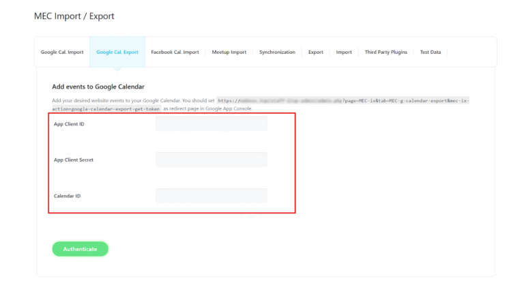Click the App Client ID label text

69,124
